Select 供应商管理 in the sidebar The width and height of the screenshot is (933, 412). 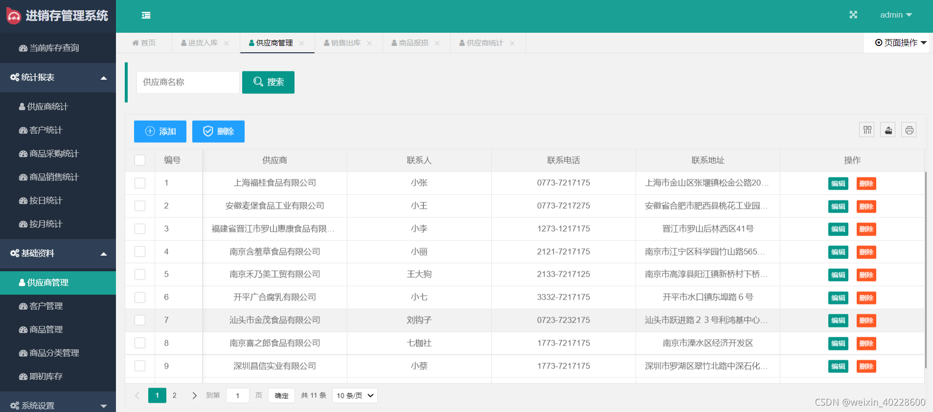point(58,282)
